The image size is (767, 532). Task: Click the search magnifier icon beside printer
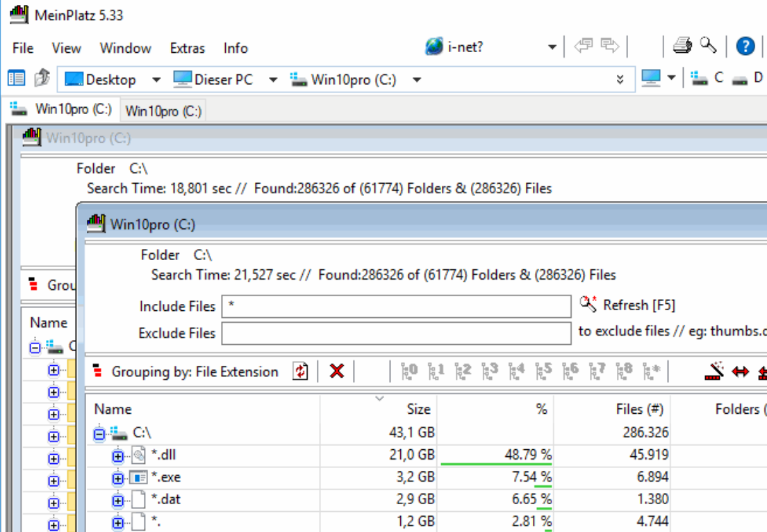point(708,46)
